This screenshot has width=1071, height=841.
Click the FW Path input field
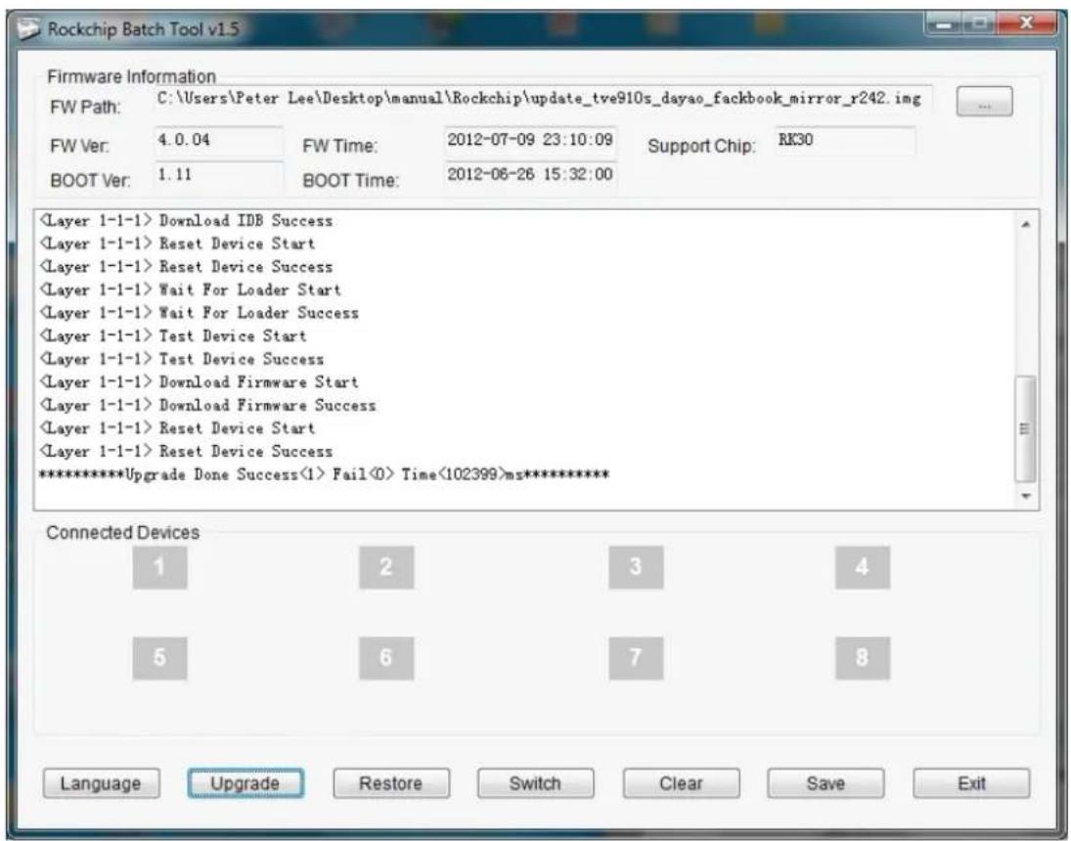pyautogui.click(x=543, y=100)
